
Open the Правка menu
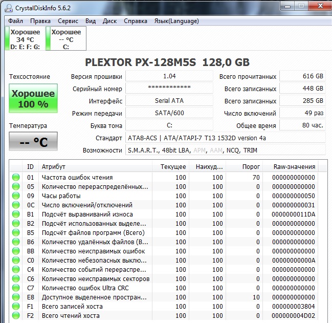click(40, 21)
